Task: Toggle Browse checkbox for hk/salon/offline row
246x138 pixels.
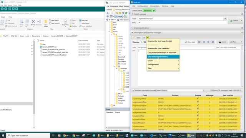Action: pyautogui.click(x=198, y=116)
